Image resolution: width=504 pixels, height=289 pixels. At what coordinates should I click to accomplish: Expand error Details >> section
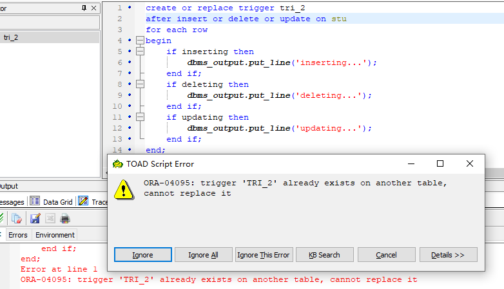pos(448,255)
